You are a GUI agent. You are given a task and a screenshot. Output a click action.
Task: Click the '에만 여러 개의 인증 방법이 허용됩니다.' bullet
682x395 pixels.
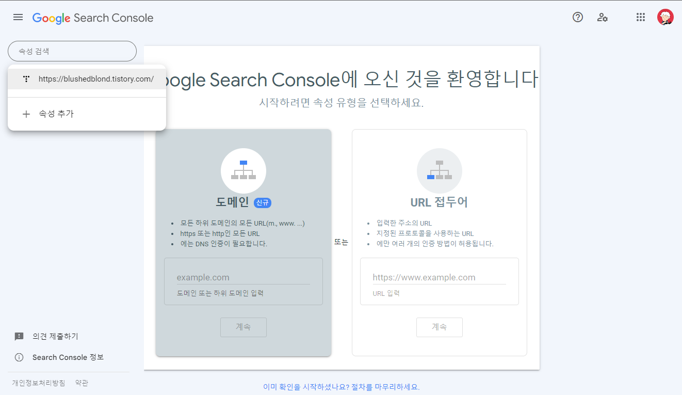[435, 244]
